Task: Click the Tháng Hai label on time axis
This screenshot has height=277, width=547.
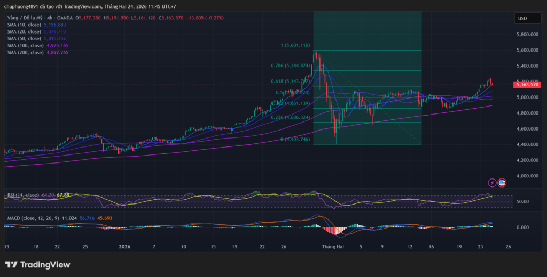Action: coord(333,247)
